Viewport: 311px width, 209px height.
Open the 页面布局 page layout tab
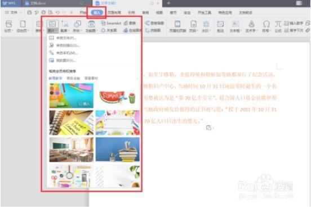(114, 12)
